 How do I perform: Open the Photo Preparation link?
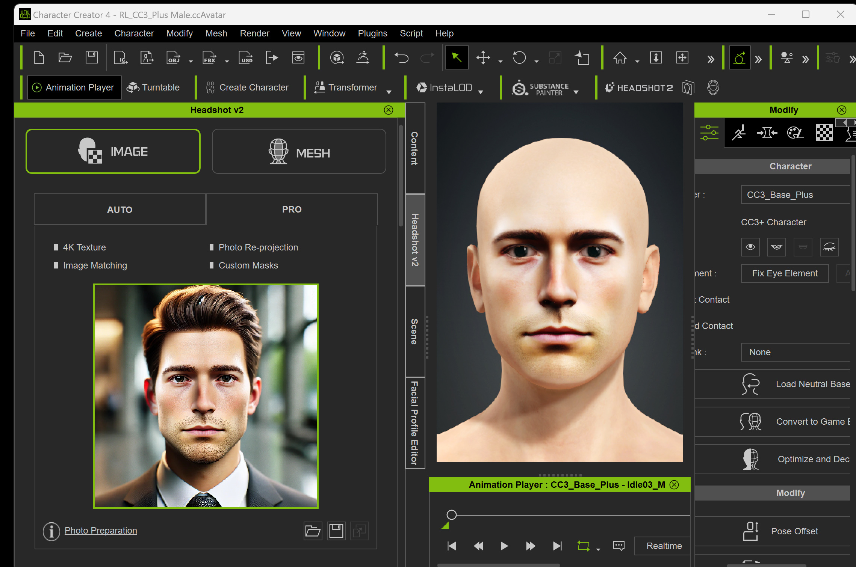coord(101,530)
